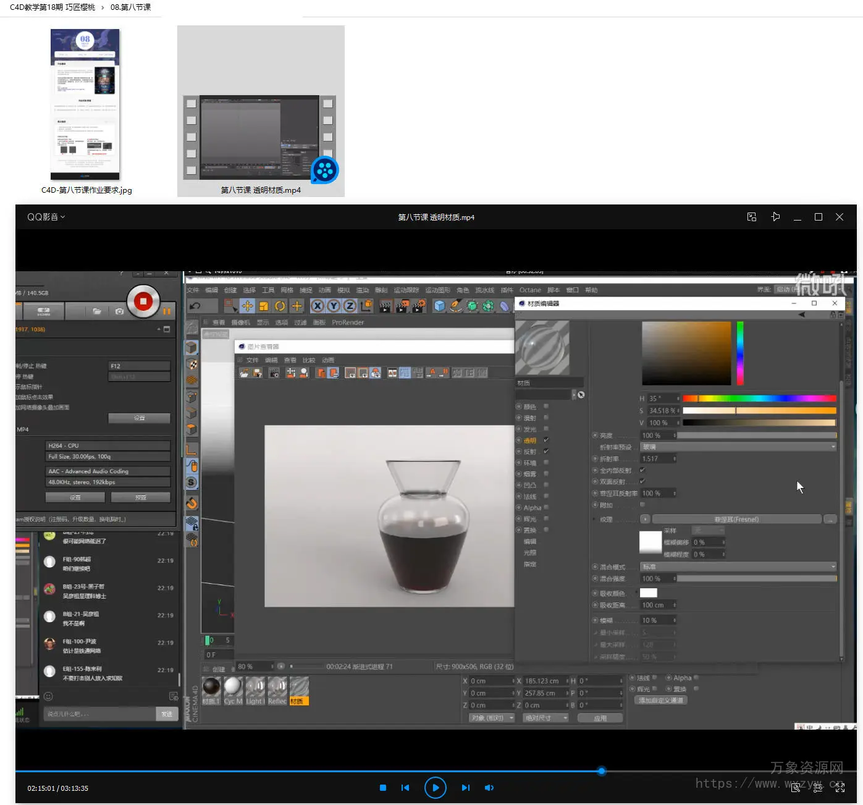Toggle the 全内部反射 checkbox
This screenshot has width=863, height=805.
tap(642, 470)
